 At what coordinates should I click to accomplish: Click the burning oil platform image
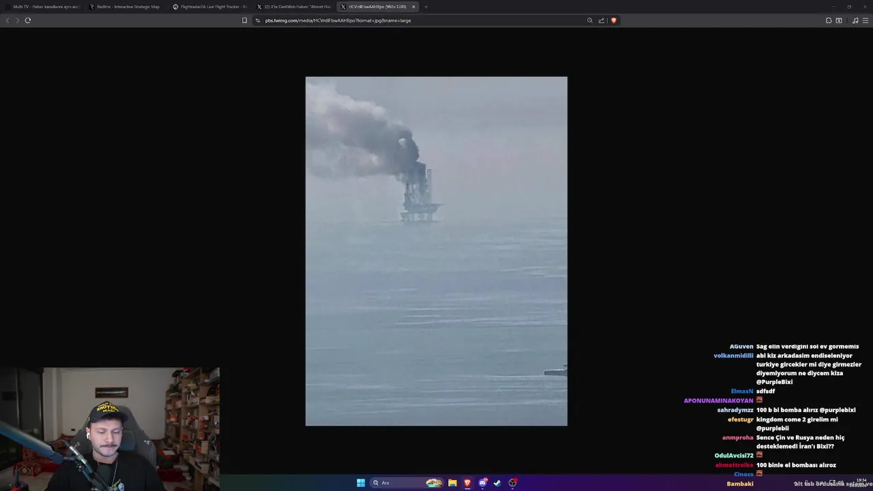coord(436,251)
